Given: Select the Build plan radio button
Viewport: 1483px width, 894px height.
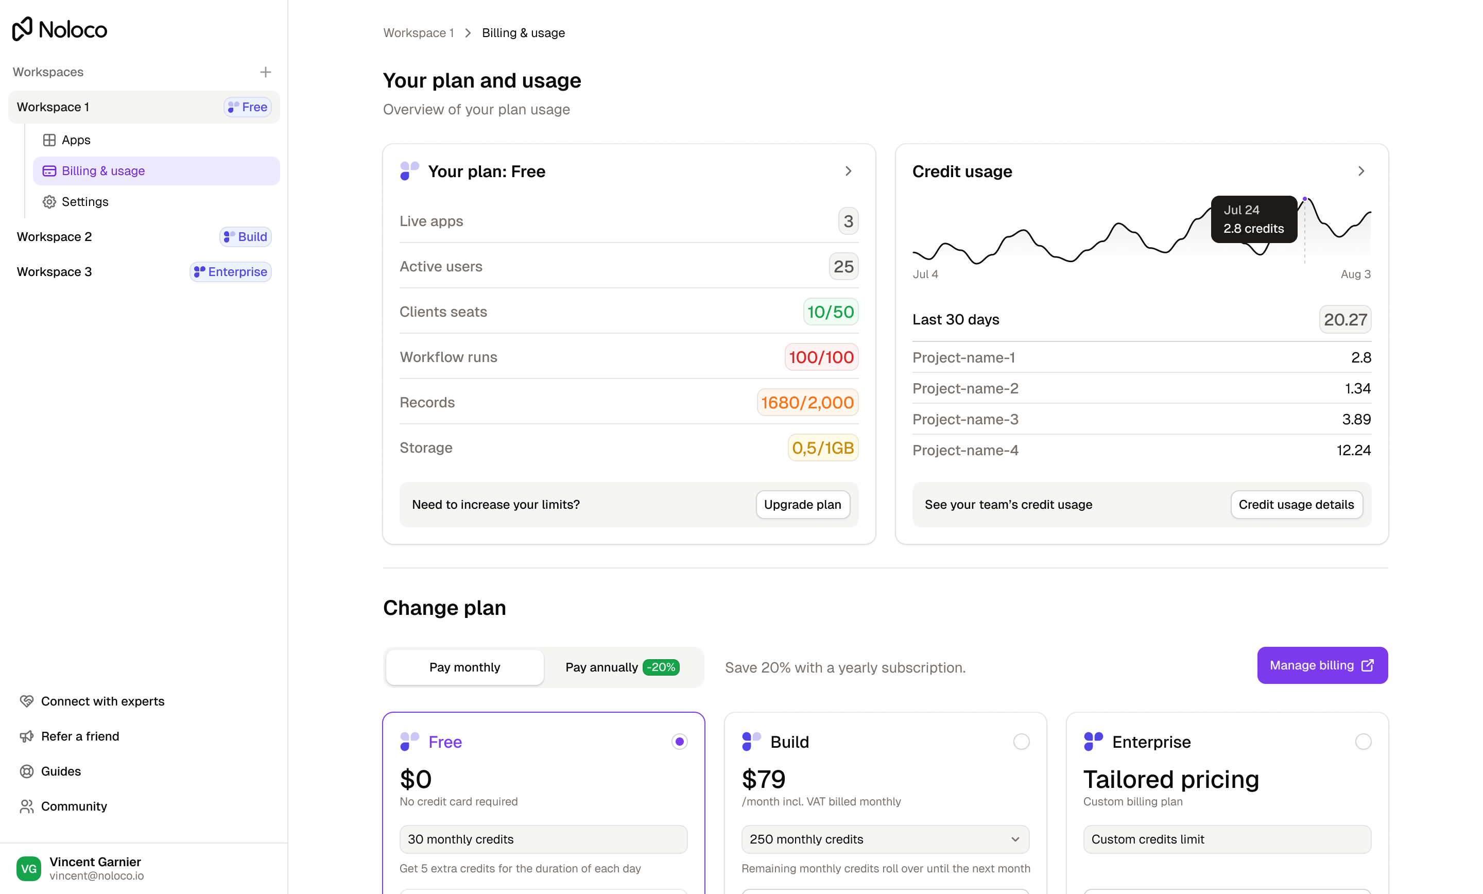Looking at the screenshot, I should [x=1022, y=742].
